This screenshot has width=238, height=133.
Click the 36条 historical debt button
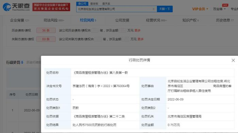(46, 30)
